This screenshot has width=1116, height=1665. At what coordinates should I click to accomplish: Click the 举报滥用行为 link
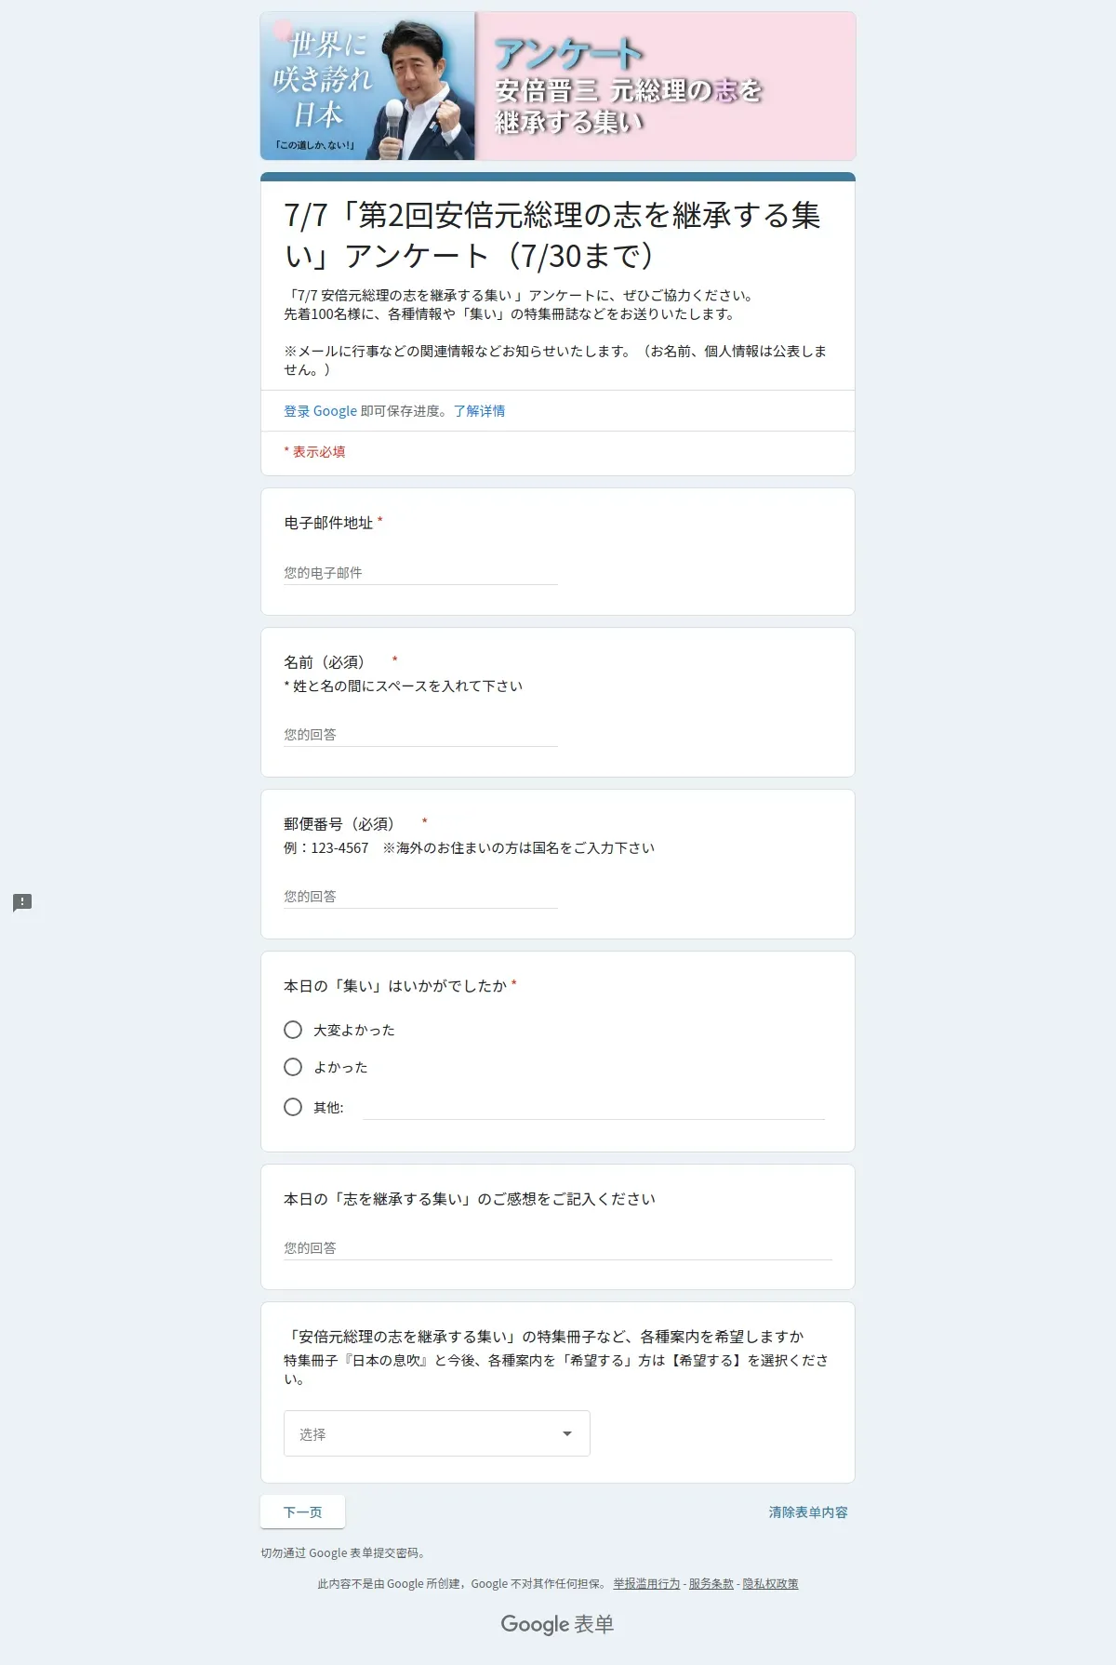646,1584
